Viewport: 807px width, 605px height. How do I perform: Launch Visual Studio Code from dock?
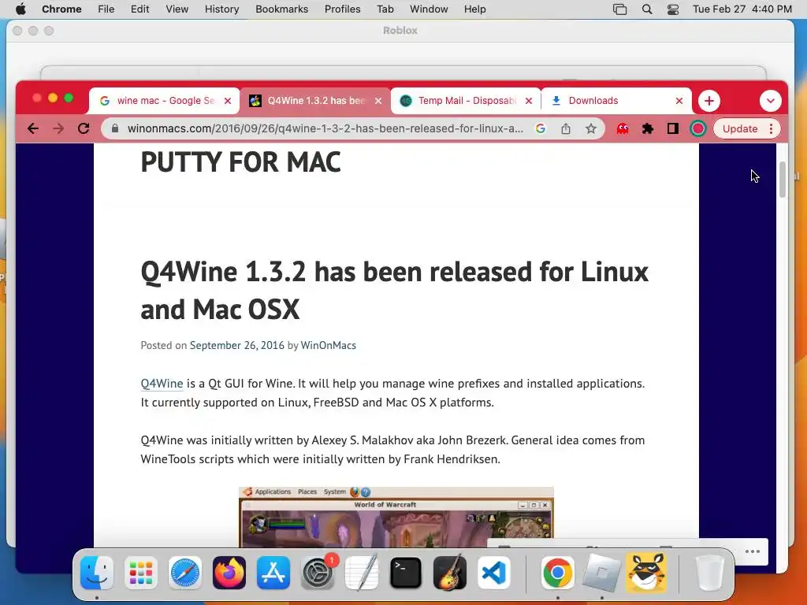click(x=494, y=572)
